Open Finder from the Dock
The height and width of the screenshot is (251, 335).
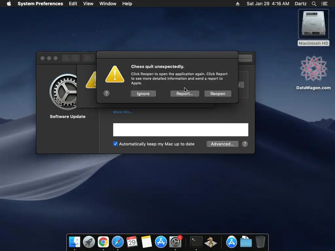click(75, 242)
